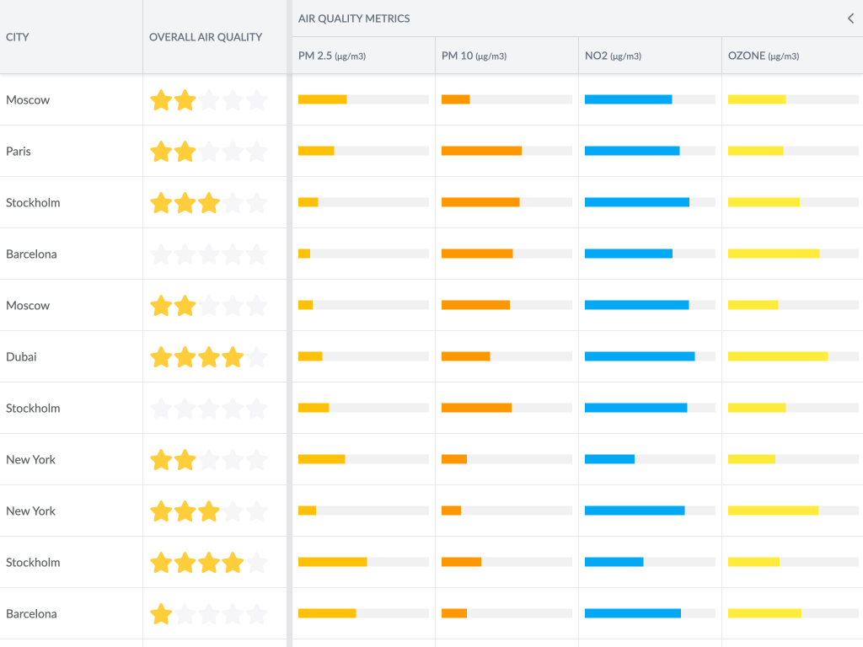This screenshot has width=863, height=647.
Task: Click the second star in Dubai row
Action: [x=185, y=356]
